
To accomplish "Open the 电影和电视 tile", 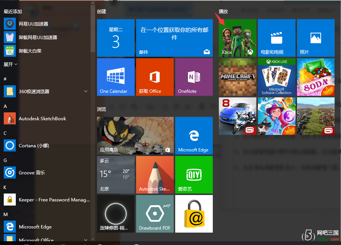I will pyautogui.click(x=277, y=38).
